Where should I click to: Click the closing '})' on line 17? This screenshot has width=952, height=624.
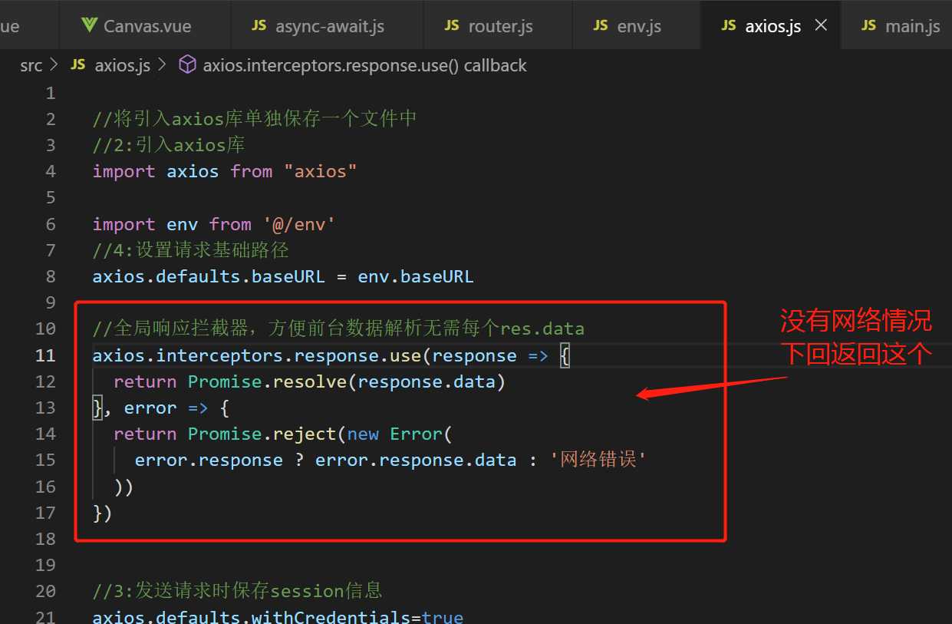[x=102, y=513]
